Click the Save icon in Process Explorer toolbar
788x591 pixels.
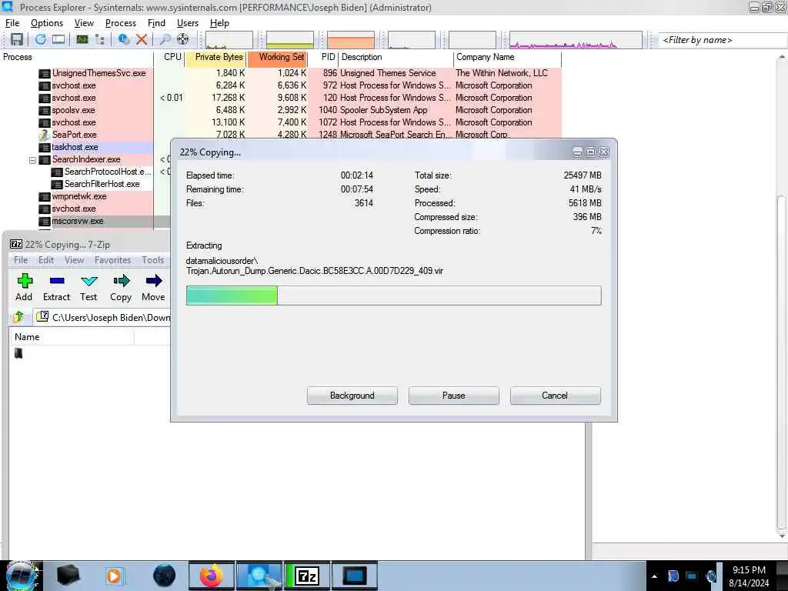point(17,39)
